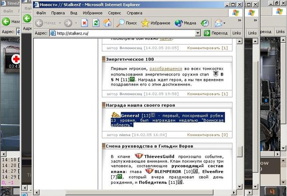Expand the address bar URL dropdown

click(x=197, y=33)
